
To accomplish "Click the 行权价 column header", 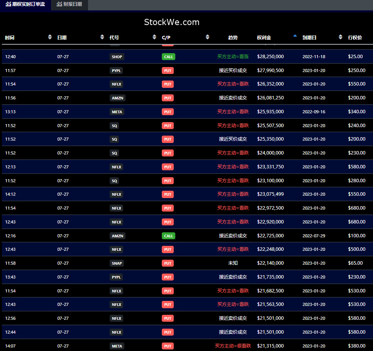I will (x=355, y=37).
